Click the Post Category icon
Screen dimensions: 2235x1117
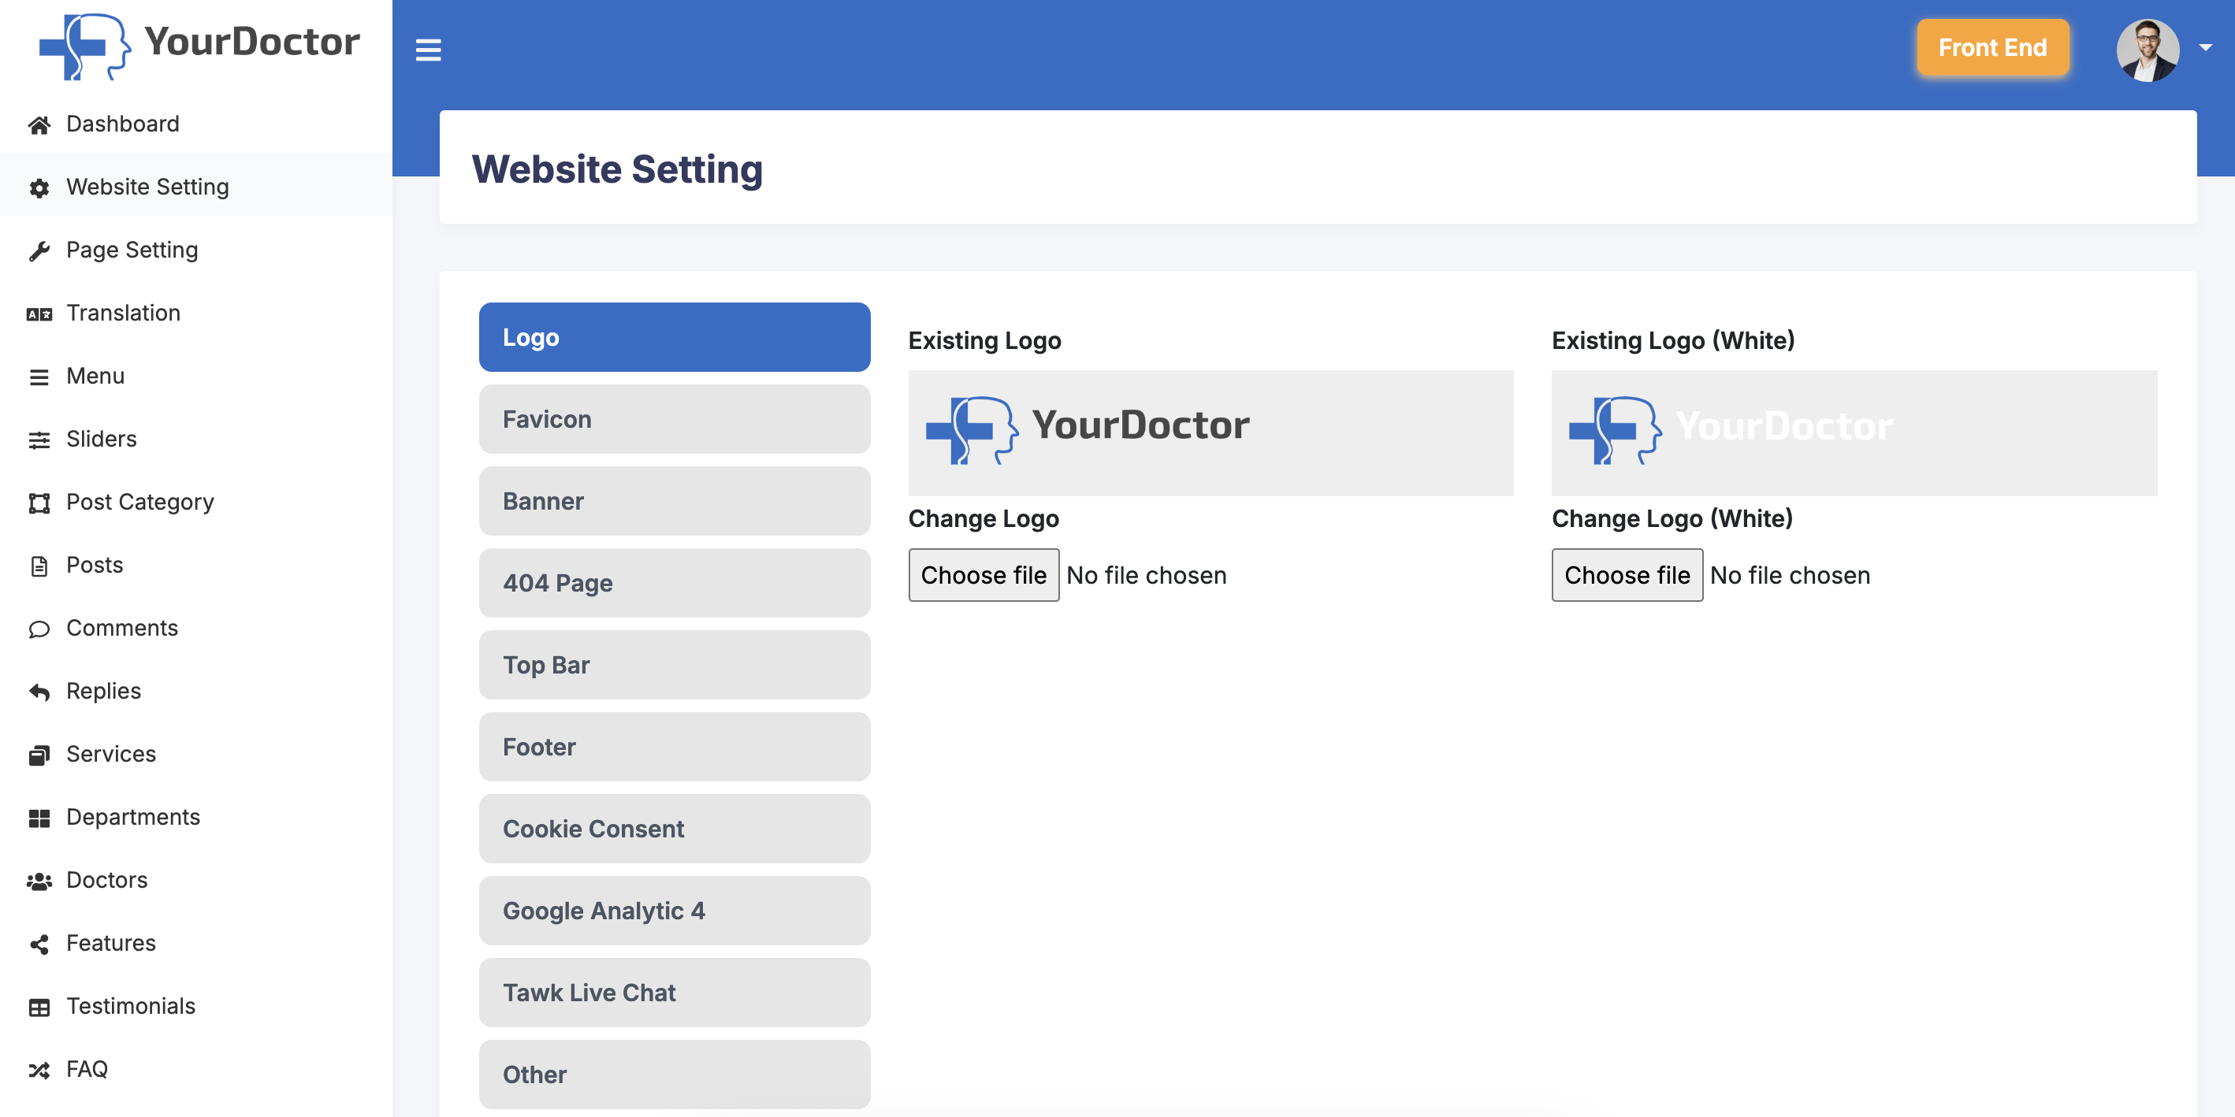[39, 503]
